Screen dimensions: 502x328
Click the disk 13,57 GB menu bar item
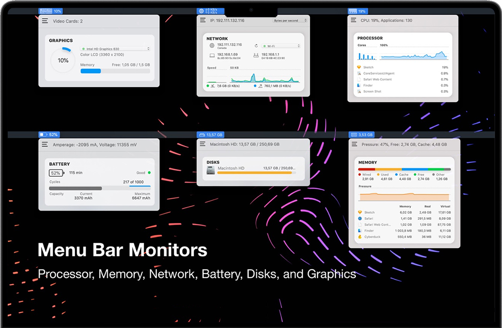[x=210, y=134]
